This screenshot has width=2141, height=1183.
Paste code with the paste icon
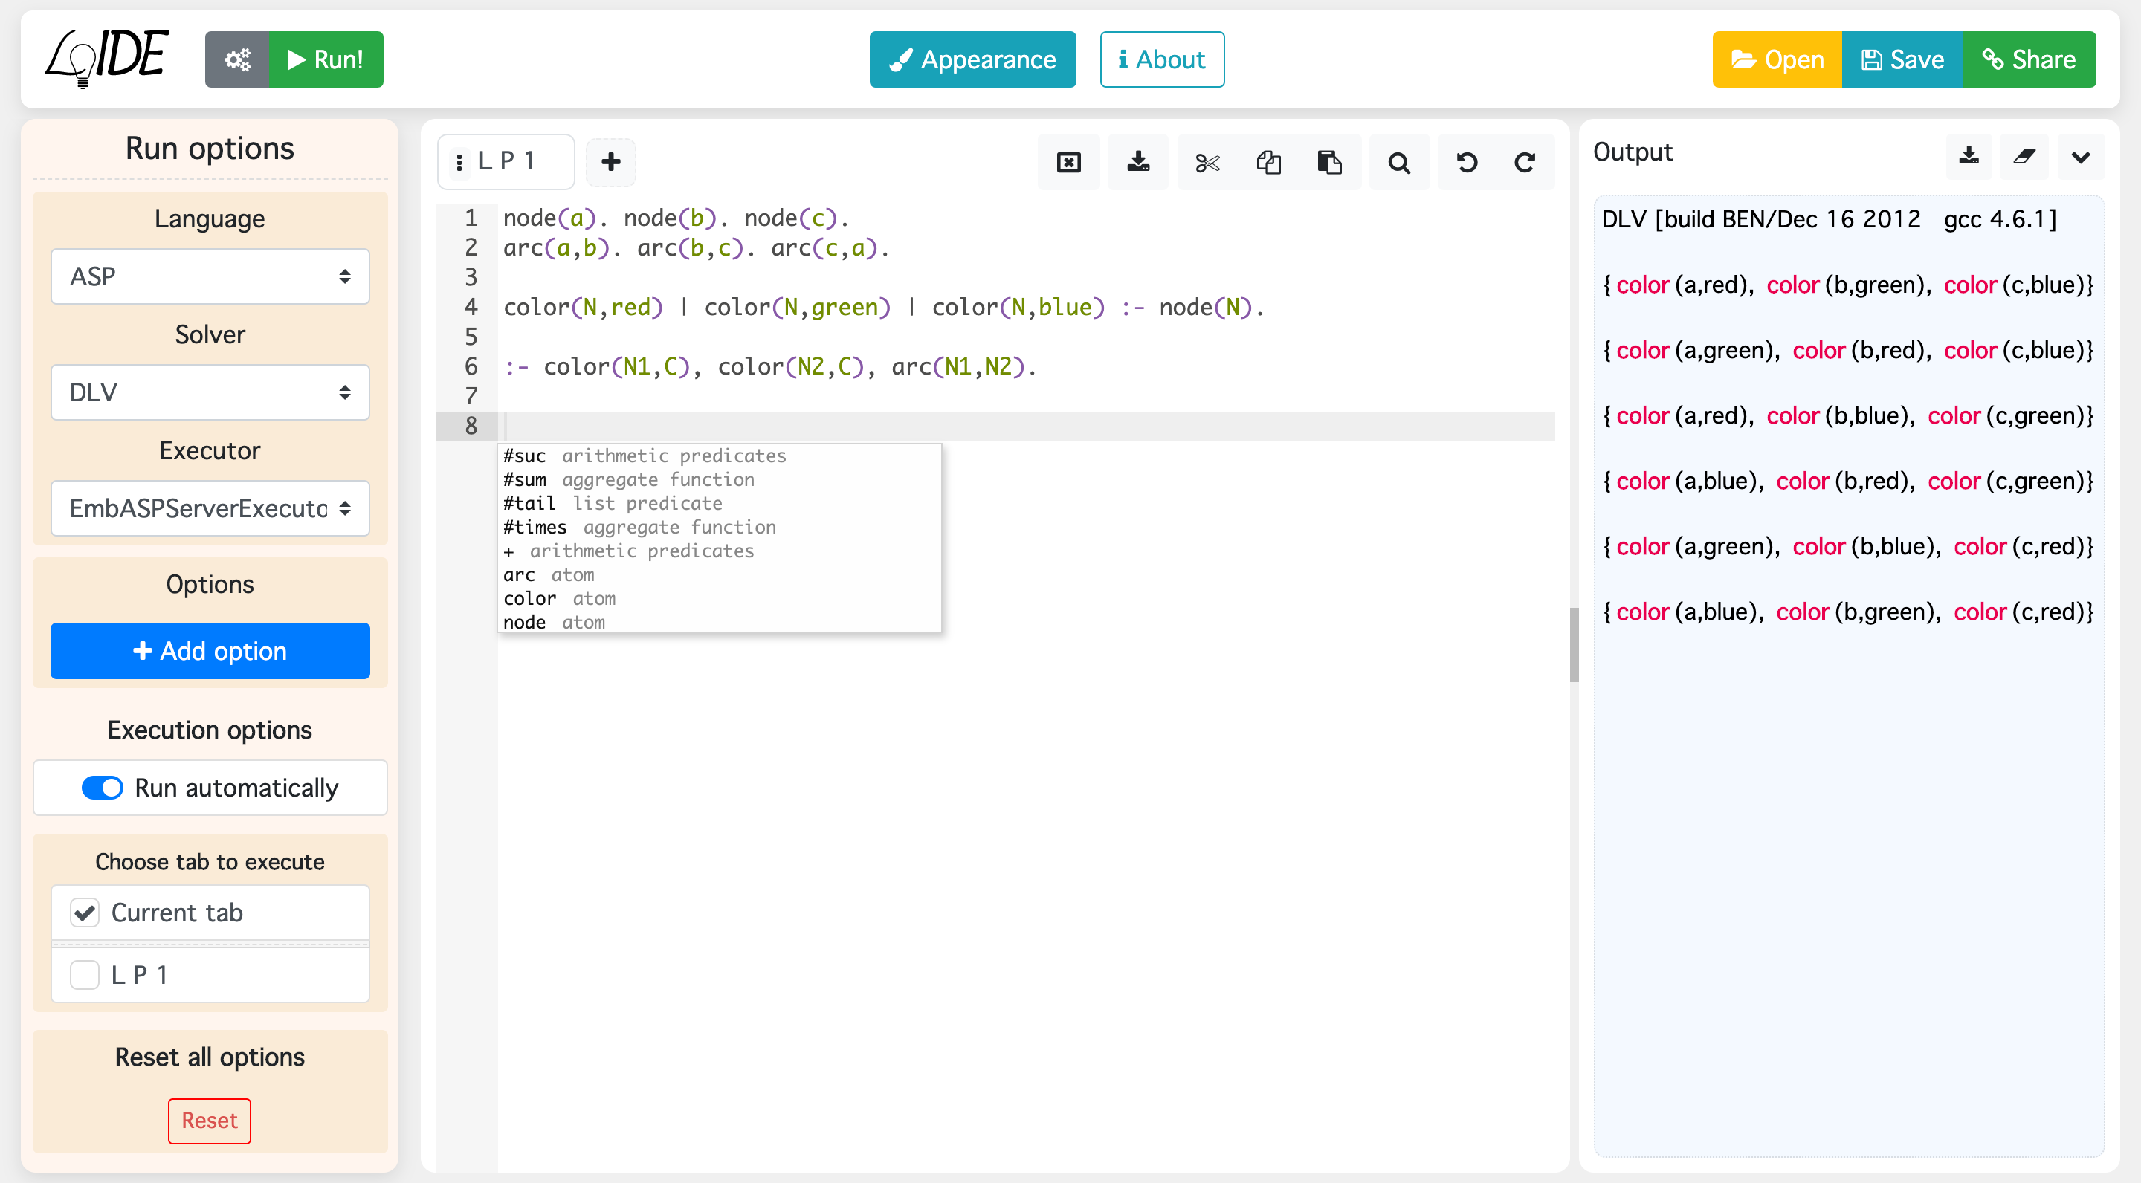tap(1331, 161)
